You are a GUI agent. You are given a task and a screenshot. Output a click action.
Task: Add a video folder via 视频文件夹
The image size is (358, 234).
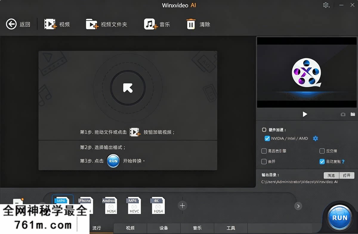pos(107,24)
